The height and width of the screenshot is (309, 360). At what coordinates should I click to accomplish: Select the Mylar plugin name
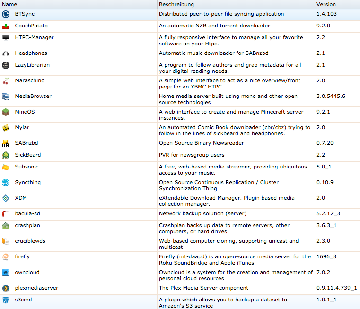tap(22, 127)
